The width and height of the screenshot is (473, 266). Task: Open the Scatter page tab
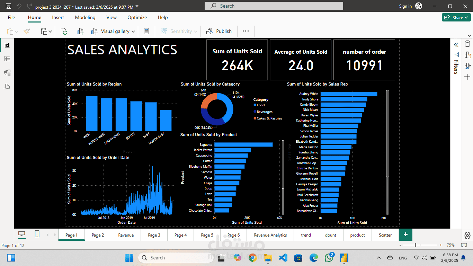[x=385, y=235]
